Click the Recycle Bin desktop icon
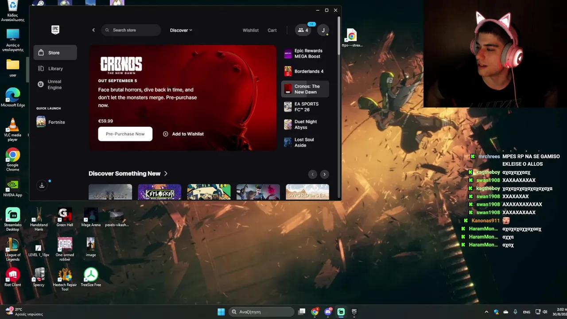Image resolution: width=567 pixels, height=319 pixels. tap(13, 12)
